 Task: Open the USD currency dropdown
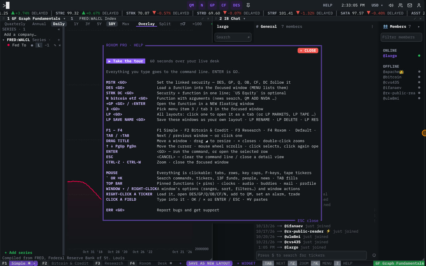click(x=377, y=5)
